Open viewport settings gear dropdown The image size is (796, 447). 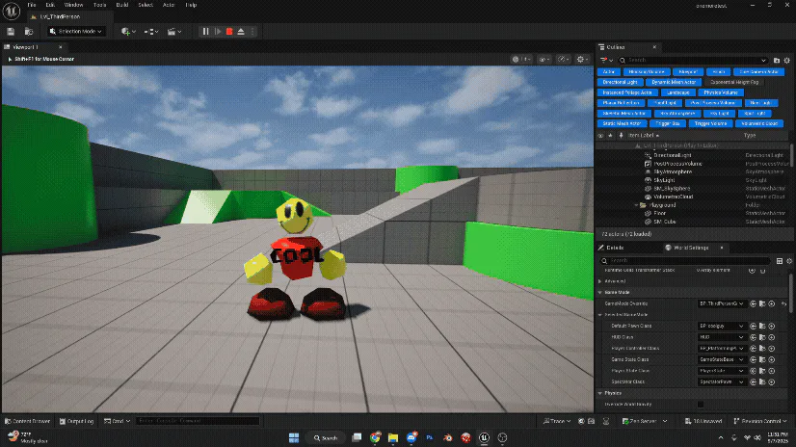(582, 60)
